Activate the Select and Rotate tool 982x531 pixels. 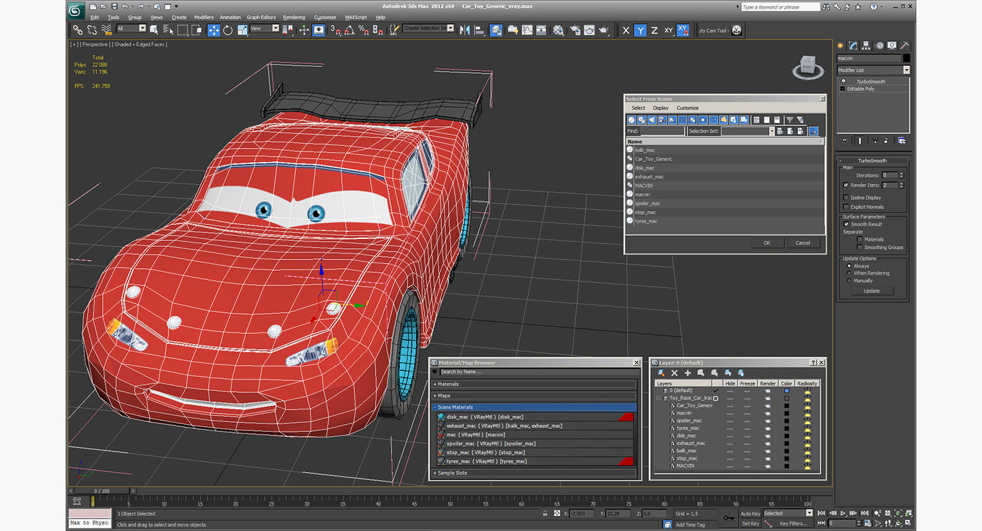[228, 30]
